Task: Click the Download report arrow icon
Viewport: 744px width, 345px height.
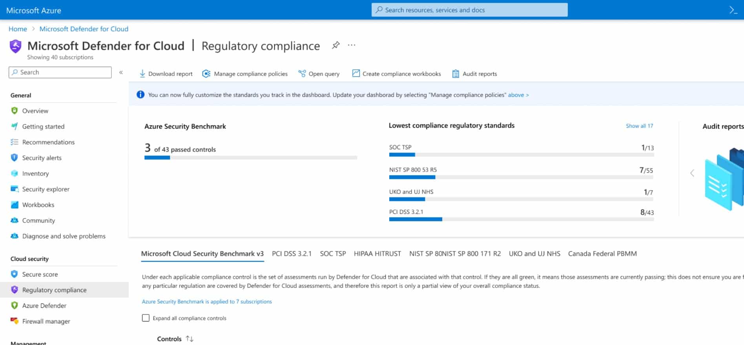Action: (x=142, y=74)
